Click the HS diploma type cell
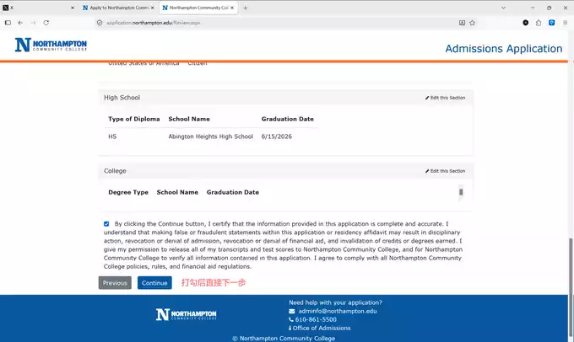The height and width of the screenshot is (342, 574). pos(112,136)
